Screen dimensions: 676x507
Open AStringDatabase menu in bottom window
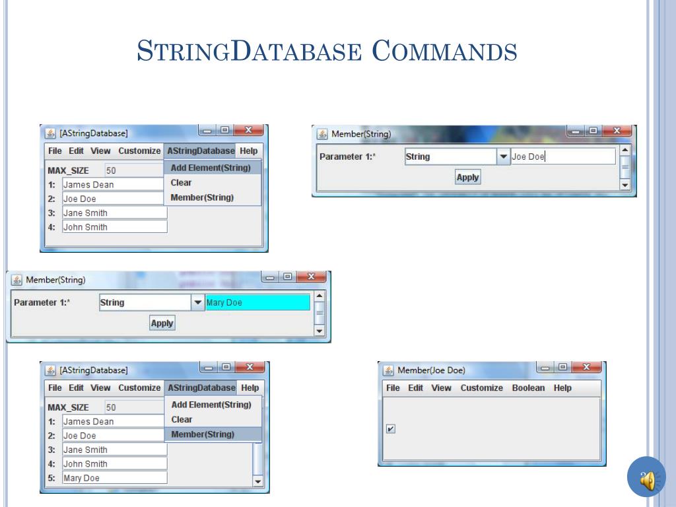201,388
